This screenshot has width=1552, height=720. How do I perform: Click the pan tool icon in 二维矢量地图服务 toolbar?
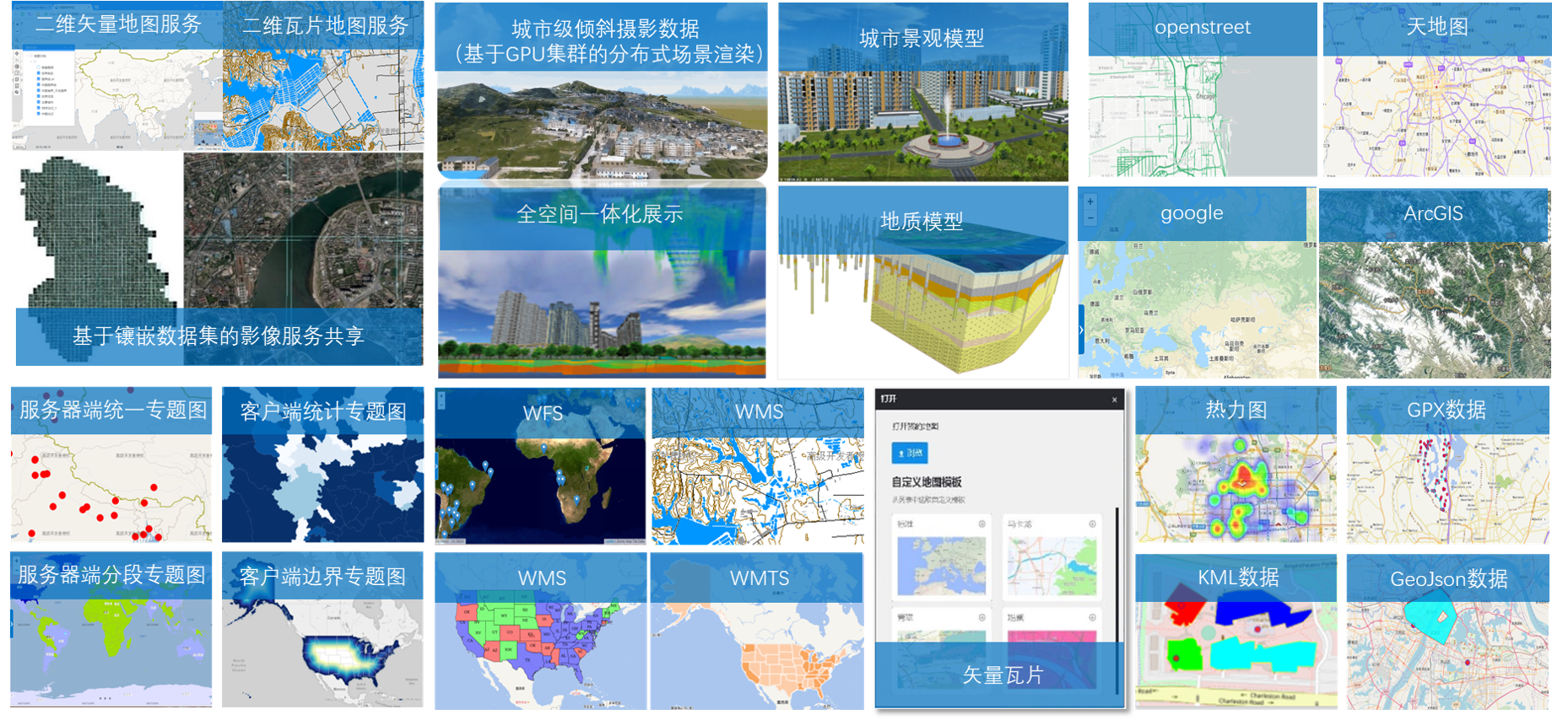click(x=17, y=53)
